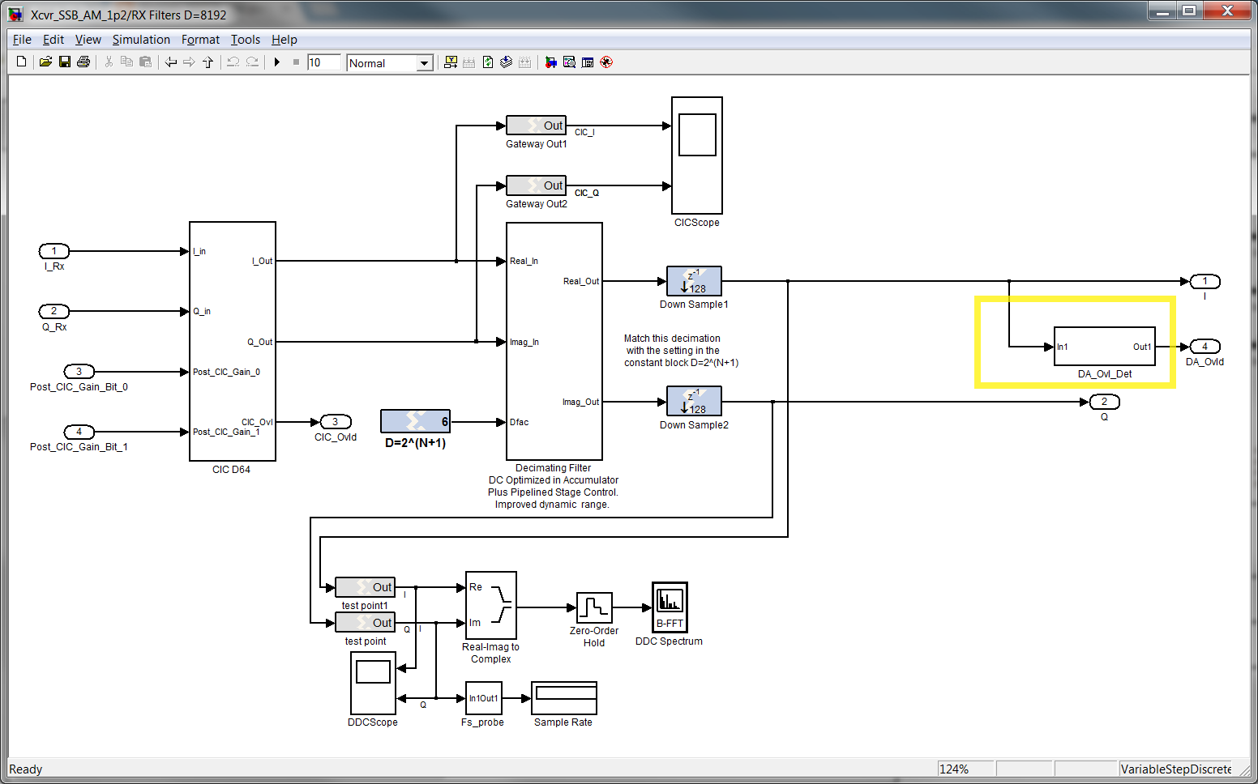Launch the Model Explorer icon
The width and height of the screenshot is (1258, 784).
[570, 62]
